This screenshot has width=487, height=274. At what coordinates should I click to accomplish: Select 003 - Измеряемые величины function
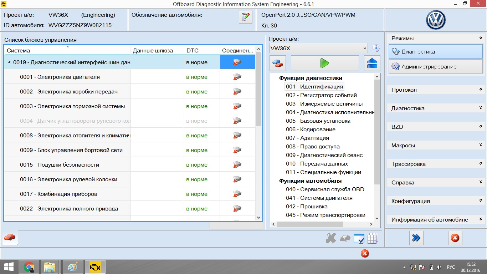(x=324, y=104)
